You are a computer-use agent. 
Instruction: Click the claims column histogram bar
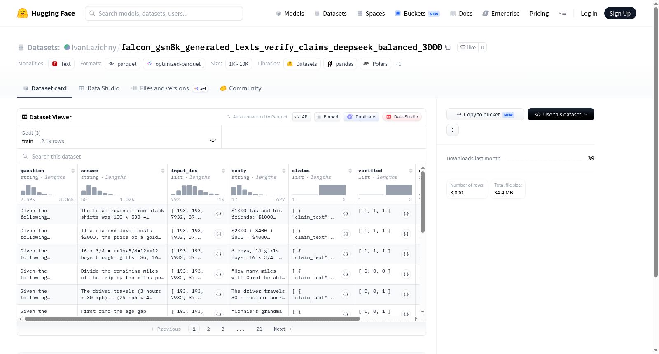pyautogui.click(x=332, y=190)
